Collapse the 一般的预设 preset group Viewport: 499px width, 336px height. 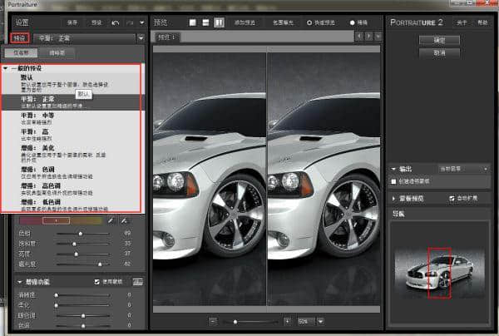7,68
